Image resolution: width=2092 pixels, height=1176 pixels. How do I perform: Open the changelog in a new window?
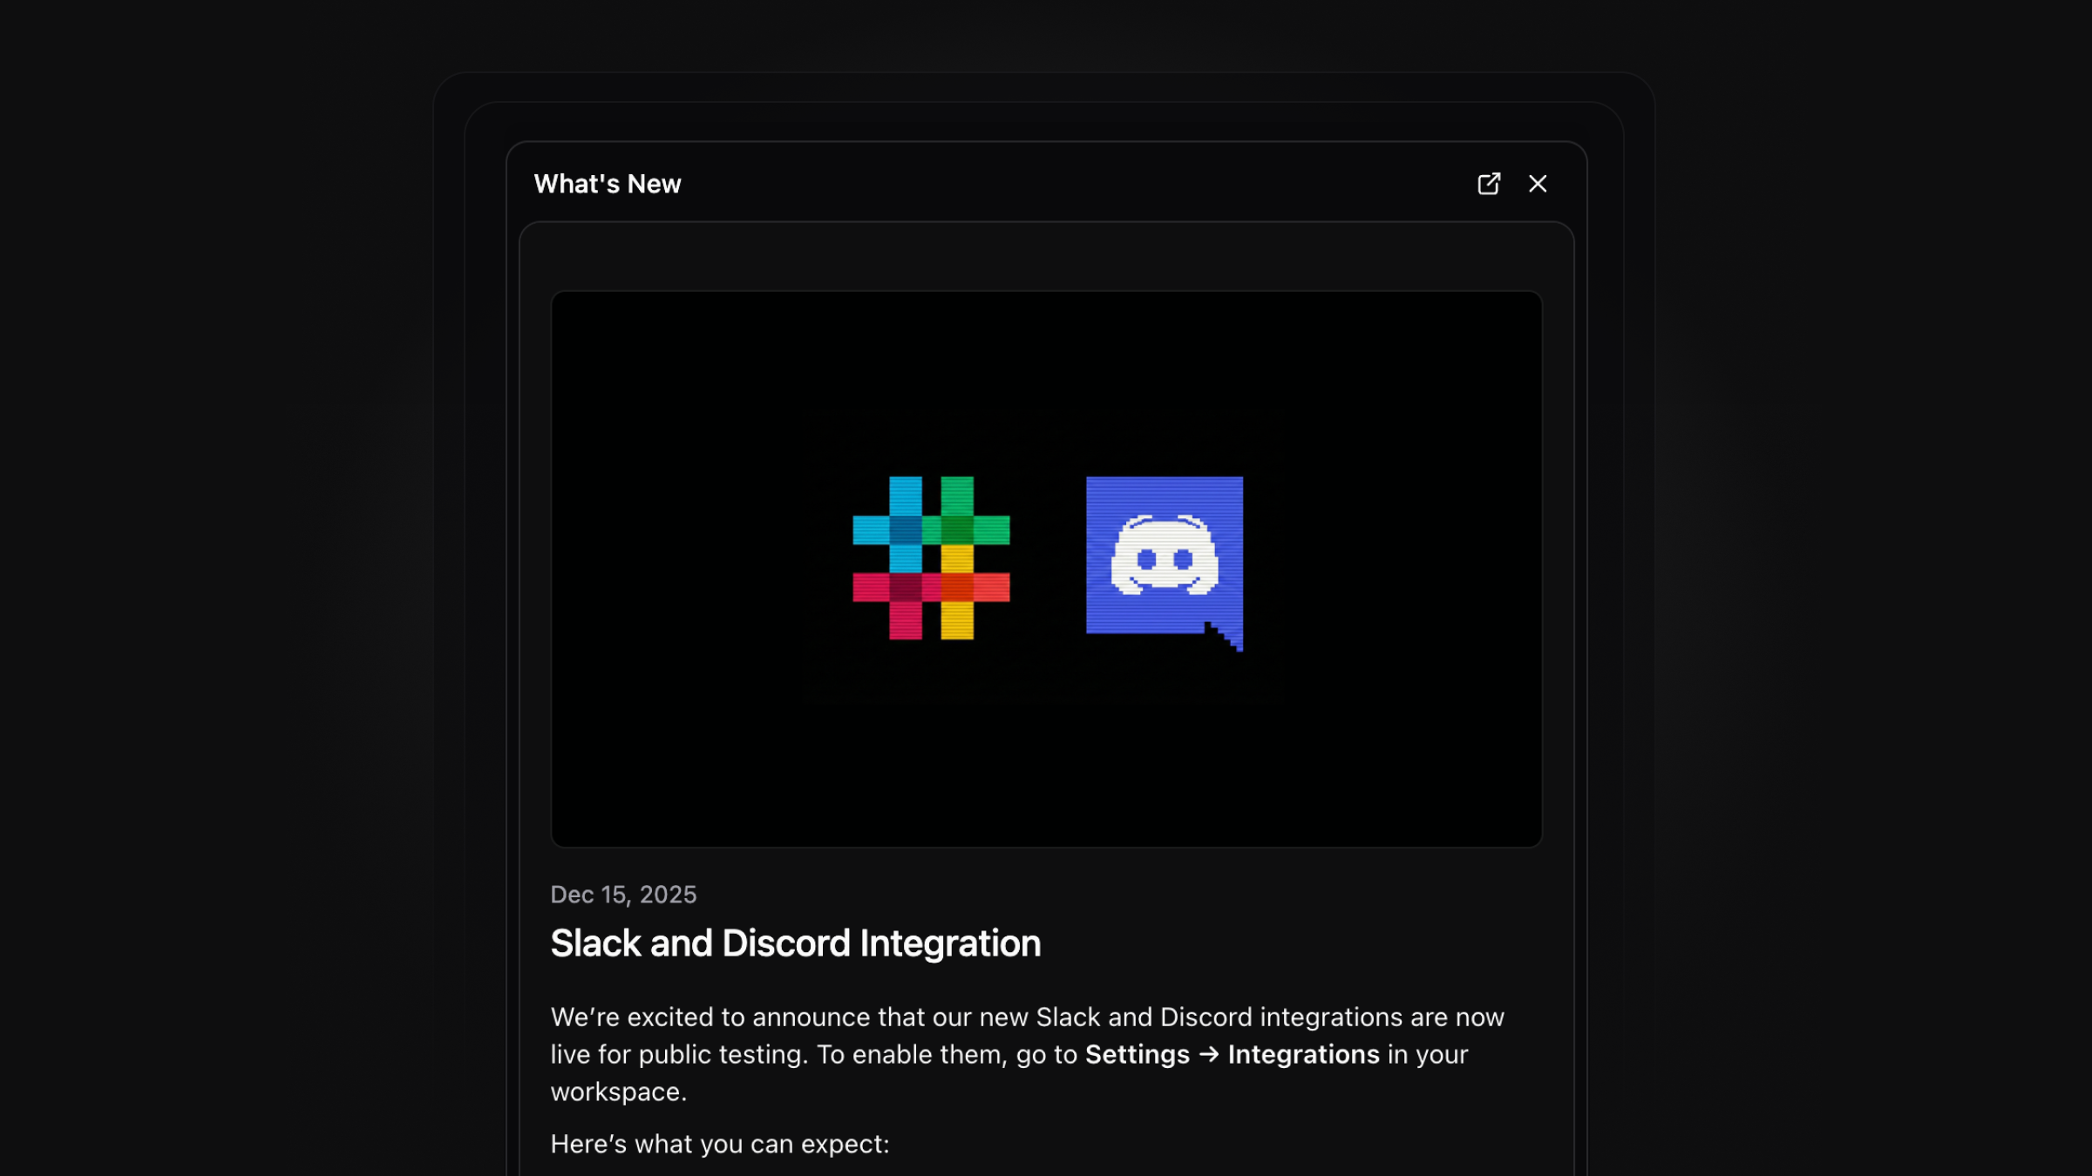click(x=1489, y=184)
